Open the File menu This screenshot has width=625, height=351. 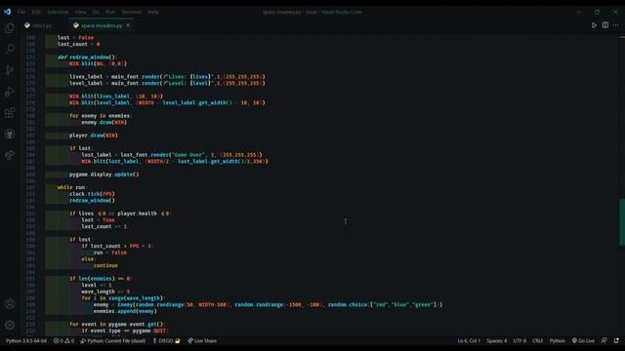[21, 12]
